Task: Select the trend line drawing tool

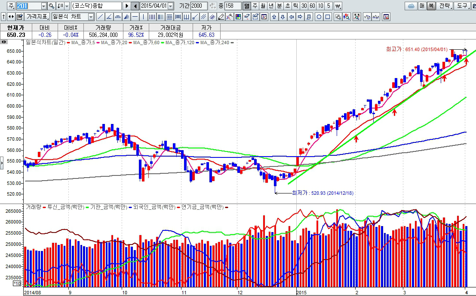Action: pos(100,17)
